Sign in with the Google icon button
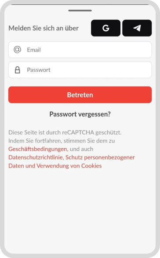160x258 pixels. tap(105, 28)
